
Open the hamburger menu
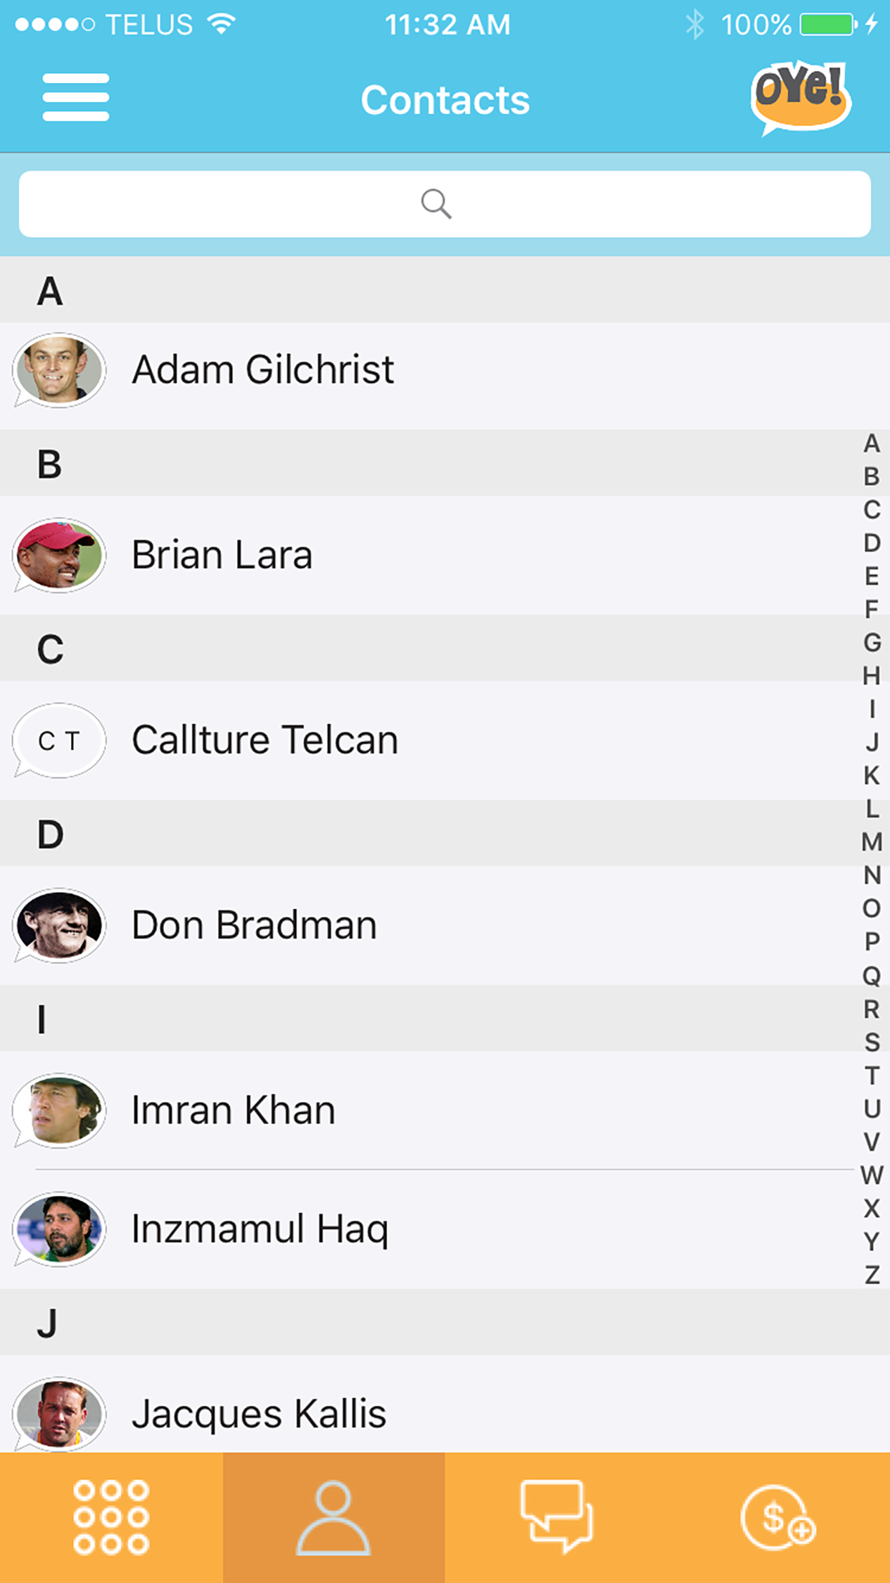click(x=75, y=98)
